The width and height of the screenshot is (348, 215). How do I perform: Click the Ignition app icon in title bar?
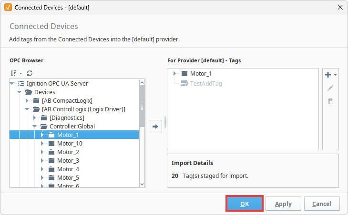[x=8, y=7]
